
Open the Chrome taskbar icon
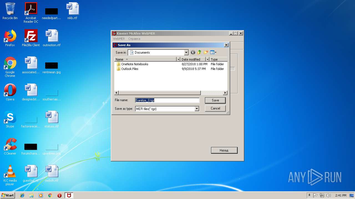50,195
